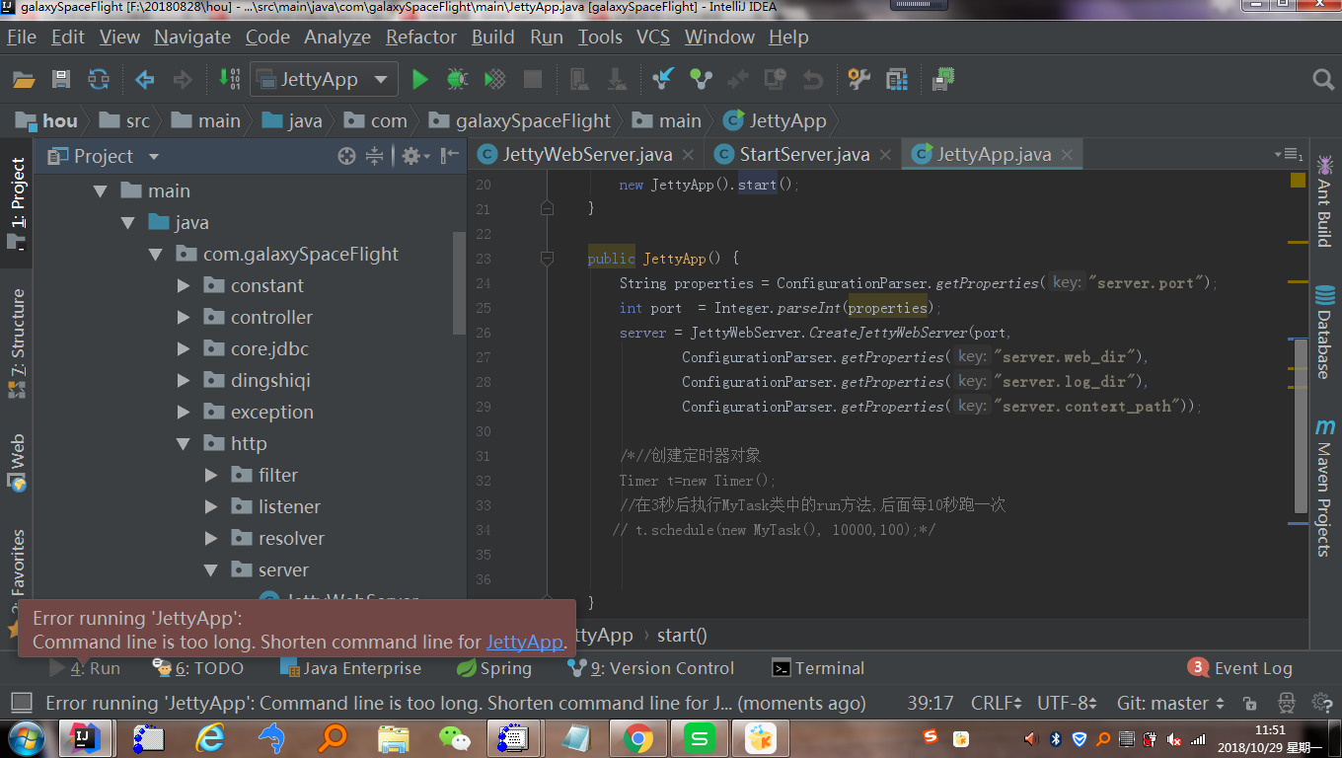Image resolution: width=1342 pixels, height=758 pixels.
Task: Open the VCS menu
Action: [x=653, y=37]
